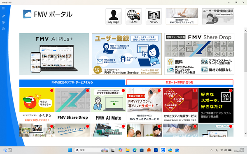Image resolution: width=247 pixels, height=154 pixels.
Task: Launch Copilot from the taskbar
Action: (121, 150)
